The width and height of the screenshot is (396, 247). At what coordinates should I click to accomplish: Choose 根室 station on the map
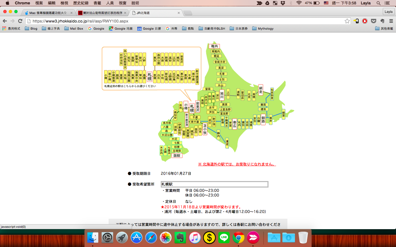pyautogui.click(x=284, y=114)
